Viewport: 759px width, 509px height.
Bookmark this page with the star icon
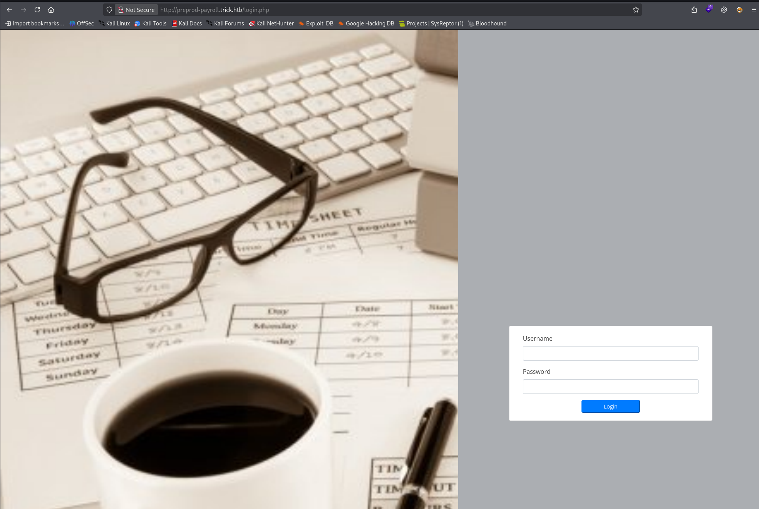tap(635, 10)
